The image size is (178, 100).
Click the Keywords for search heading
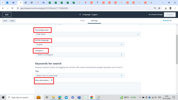pyautogui.click(x=48, y=63)
